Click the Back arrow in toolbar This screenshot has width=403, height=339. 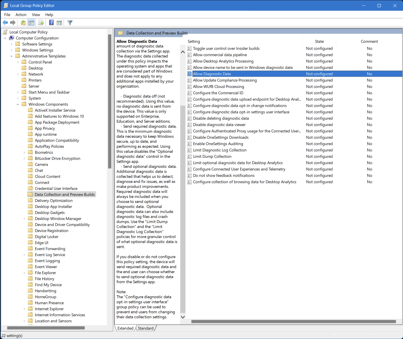(5, 23)
